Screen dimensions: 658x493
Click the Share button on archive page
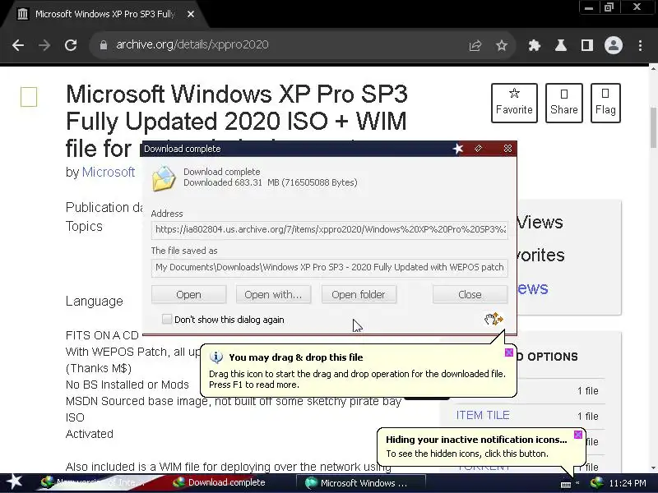point(564,103)
